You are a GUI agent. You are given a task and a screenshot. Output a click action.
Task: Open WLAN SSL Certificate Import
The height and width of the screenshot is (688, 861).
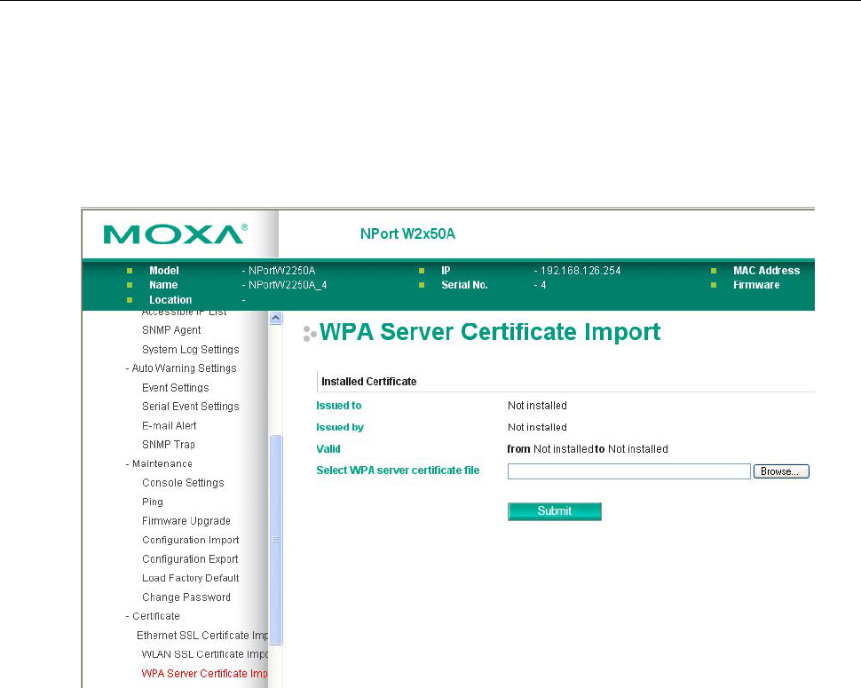[x=204, y=654]
